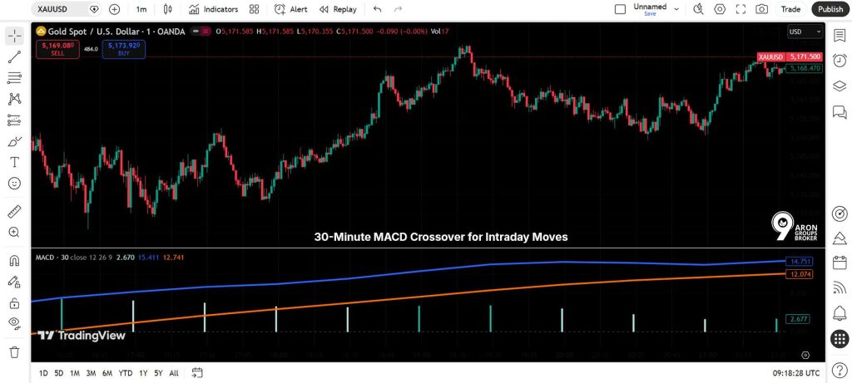Open the news flow broadcast icon
The width and height of the screenshot is (852, 383).
[840, 288]
